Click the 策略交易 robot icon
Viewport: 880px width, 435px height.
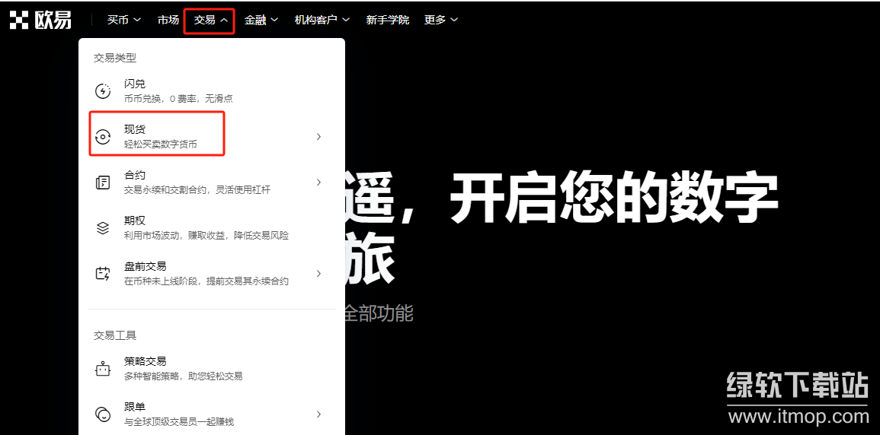point(103,369)
